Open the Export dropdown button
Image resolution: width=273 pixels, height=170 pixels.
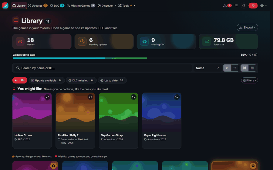pyautogui.click(x=247, y=28)
